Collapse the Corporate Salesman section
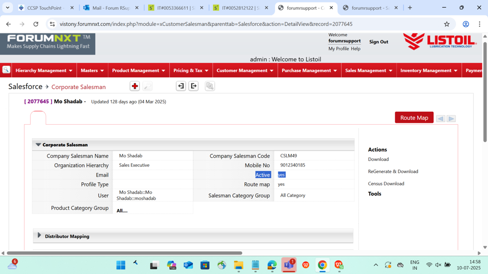The width and height of the screenshot is (488, 274). [x=38, y=144]
